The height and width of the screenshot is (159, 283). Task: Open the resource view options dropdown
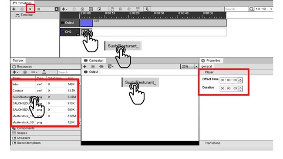[34, 72]
